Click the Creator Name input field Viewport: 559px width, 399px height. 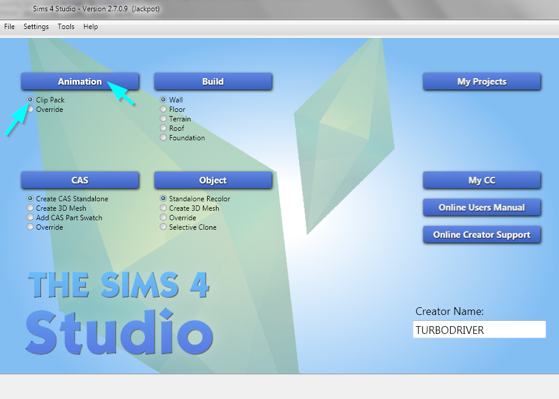479,329
